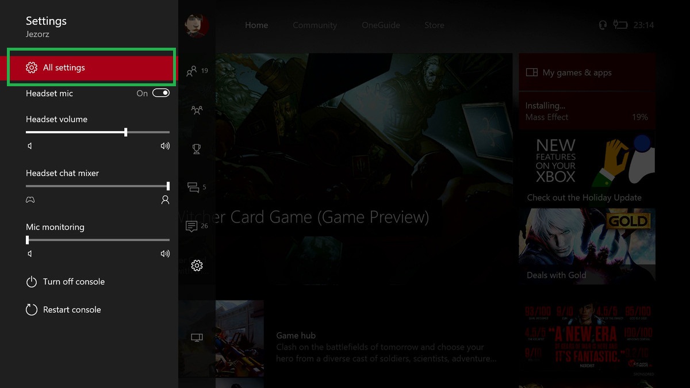
Task: Click the quiet speaker icon under Headset volume
Action: click(30, 146)
